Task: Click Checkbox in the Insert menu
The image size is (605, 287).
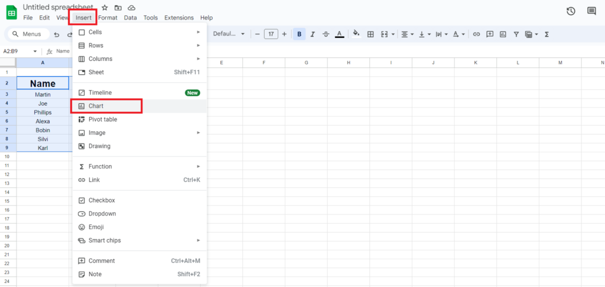Action: 102,200
